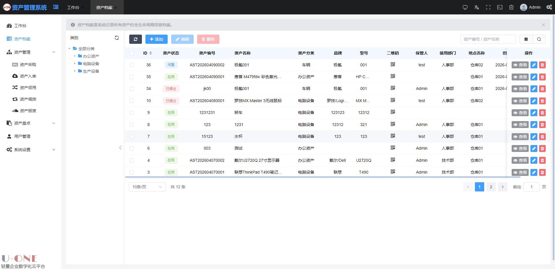Open QR code for asset ID 36
Image resolution: width=555 pixels, height=269 pixels.
(x=393, y=65)
